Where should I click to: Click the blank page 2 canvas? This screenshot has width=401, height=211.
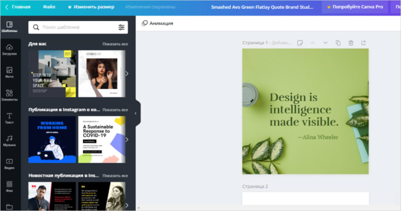pos(305,198)
